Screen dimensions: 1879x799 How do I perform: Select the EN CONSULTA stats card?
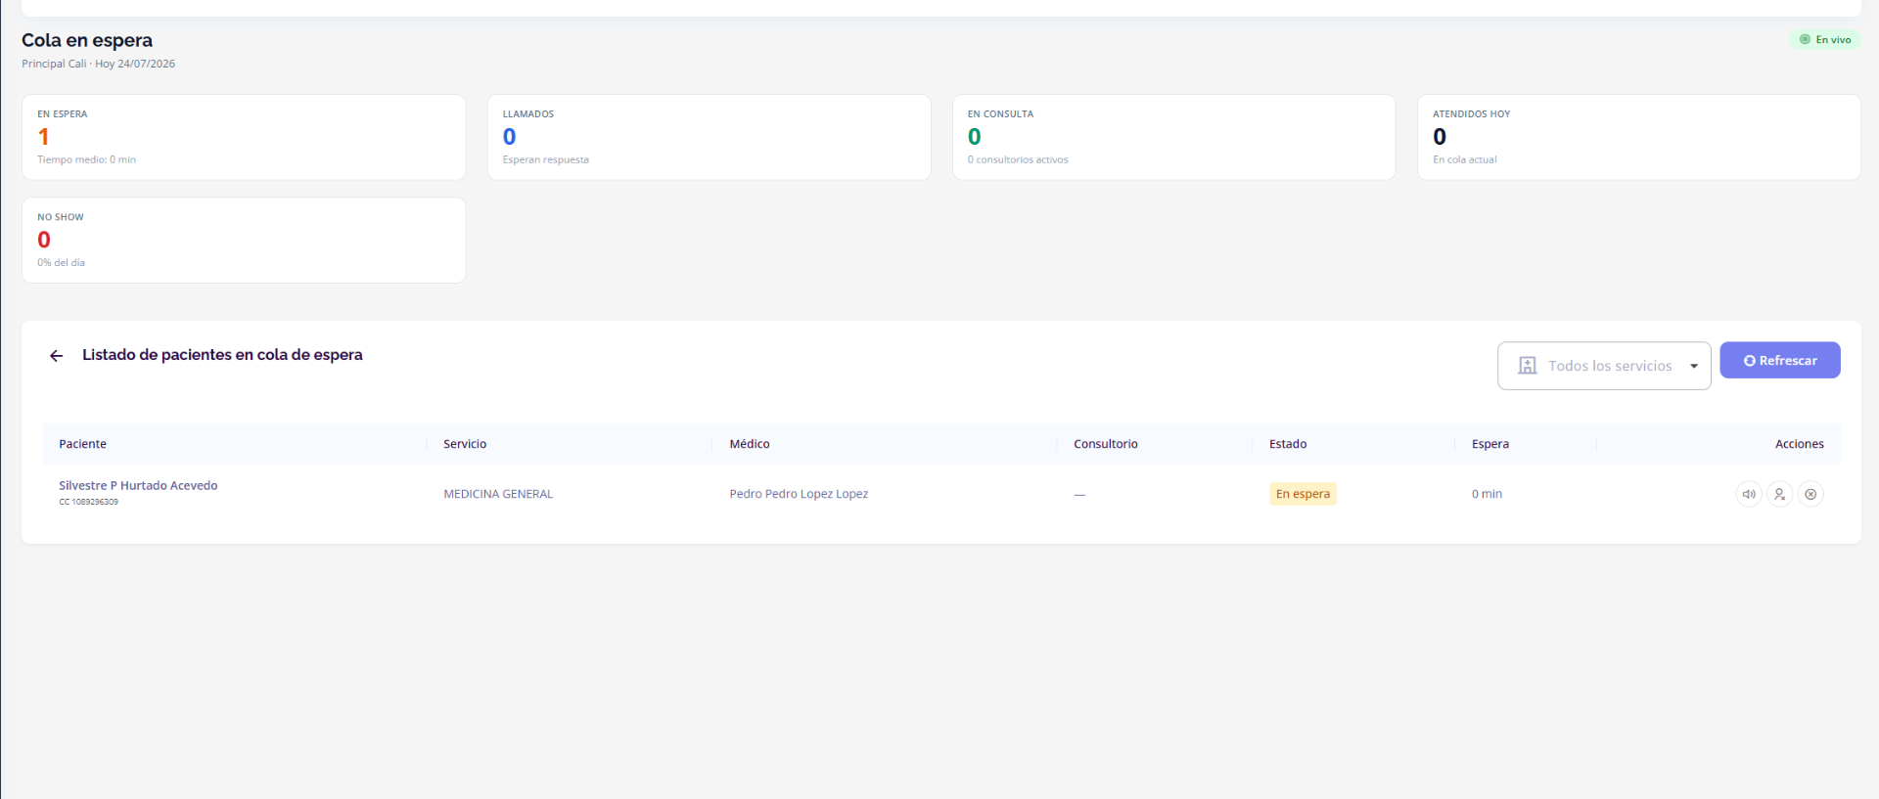1174,137
